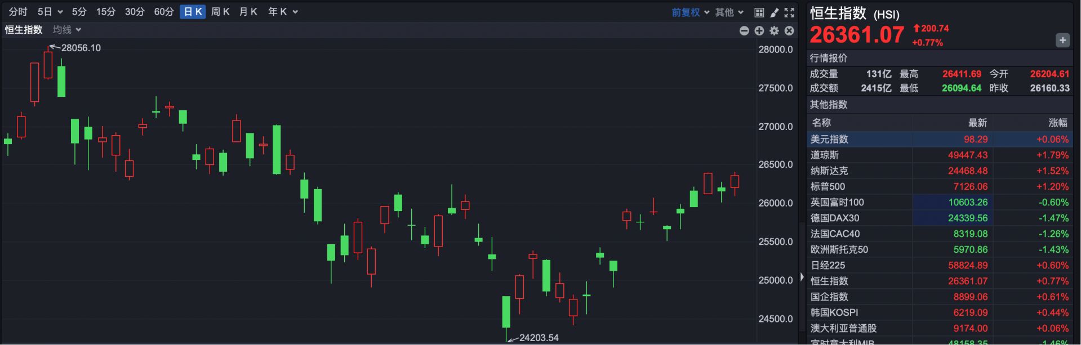
Task: Open the 其他 options dropdown
Action: click(x=729, y=12)
